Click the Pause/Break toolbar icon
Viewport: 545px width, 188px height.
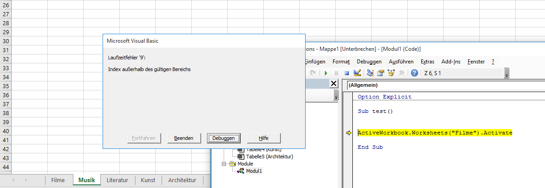point(336,73)
